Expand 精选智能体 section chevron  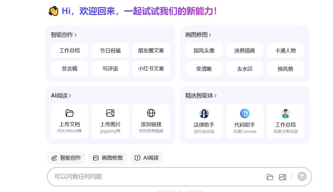(x=215, y=96)
